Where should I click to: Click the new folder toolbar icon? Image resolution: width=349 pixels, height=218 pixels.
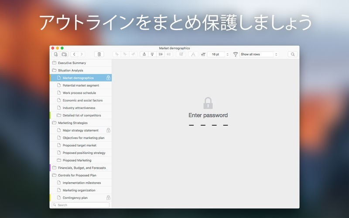(64, 54)
